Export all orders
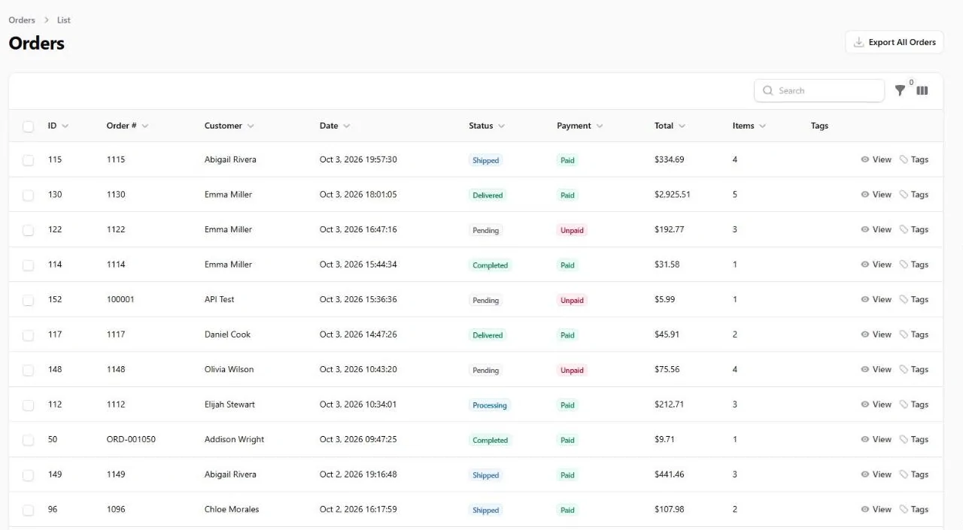The height and width of the screenshot is (530, 963). click(895, 42)
